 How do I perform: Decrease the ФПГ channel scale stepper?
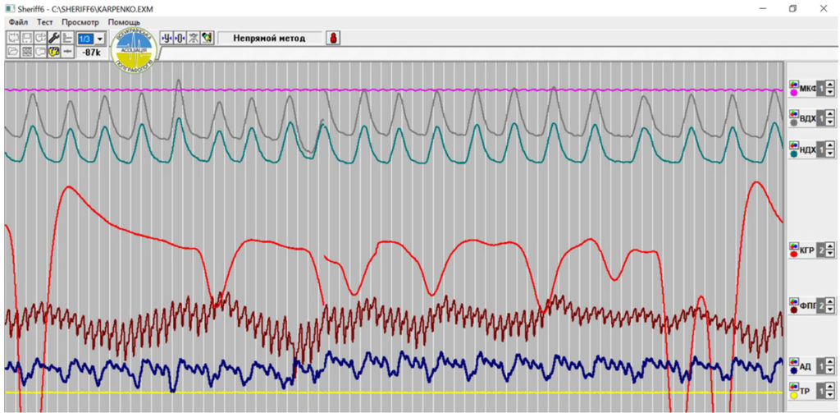coord(830,310)
